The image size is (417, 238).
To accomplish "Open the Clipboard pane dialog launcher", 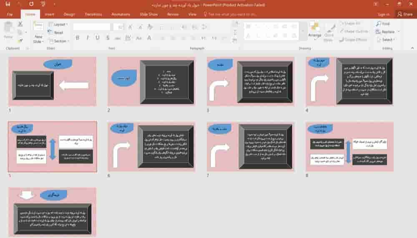I will [x=27, y=48].
